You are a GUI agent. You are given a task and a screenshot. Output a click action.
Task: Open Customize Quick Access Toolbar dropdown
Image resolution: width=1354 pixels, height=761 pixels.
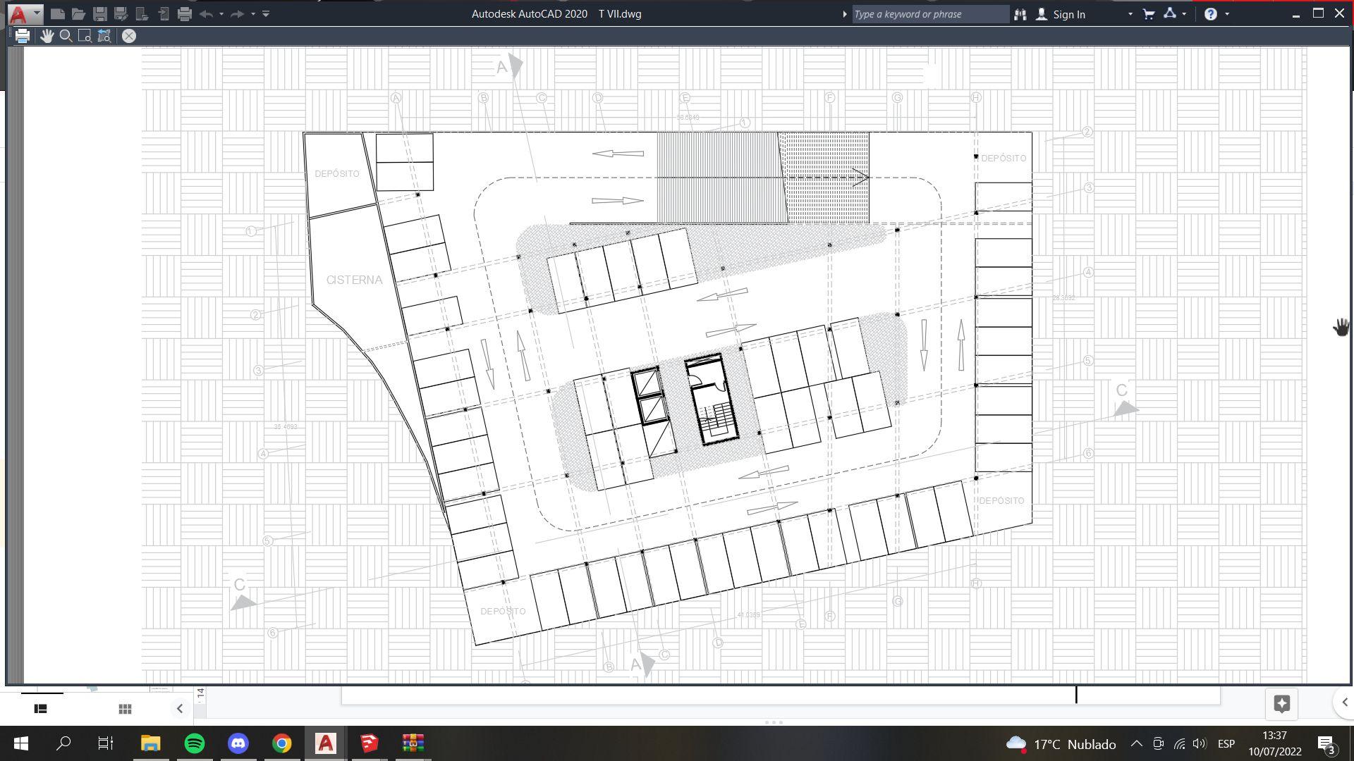pos(266,13)
